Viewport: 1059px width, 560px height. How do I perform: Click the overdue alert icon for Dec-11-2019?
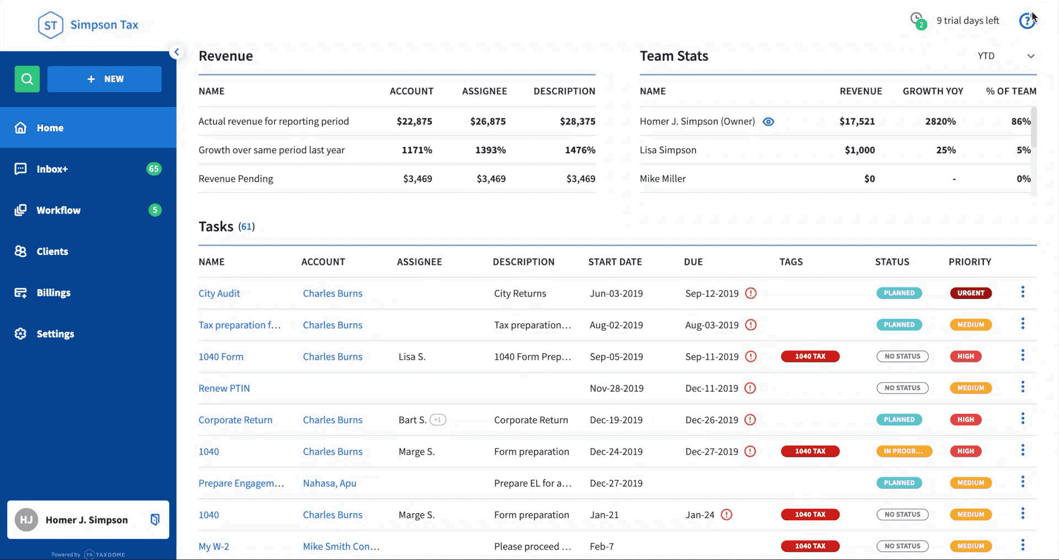(750, 388)
